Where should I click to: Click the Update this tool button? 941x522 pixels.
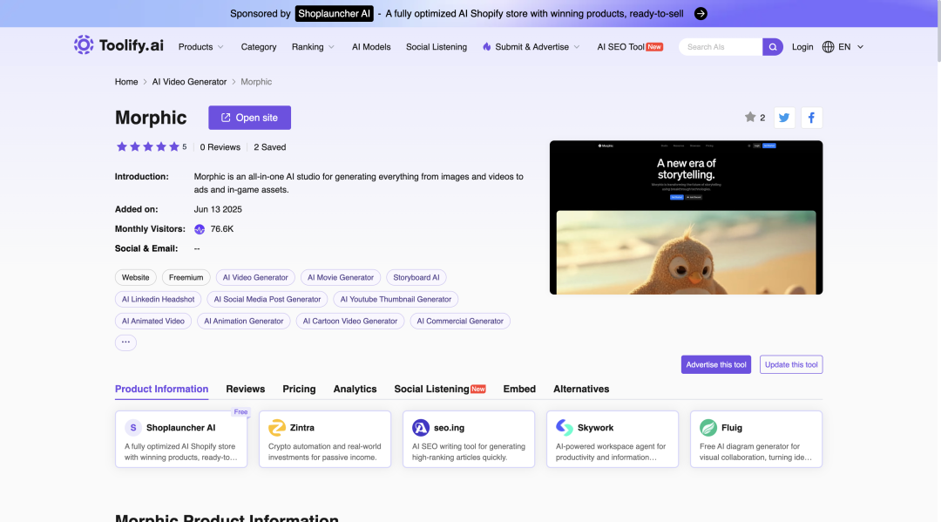pyautogui.click(x=791, y=364)
